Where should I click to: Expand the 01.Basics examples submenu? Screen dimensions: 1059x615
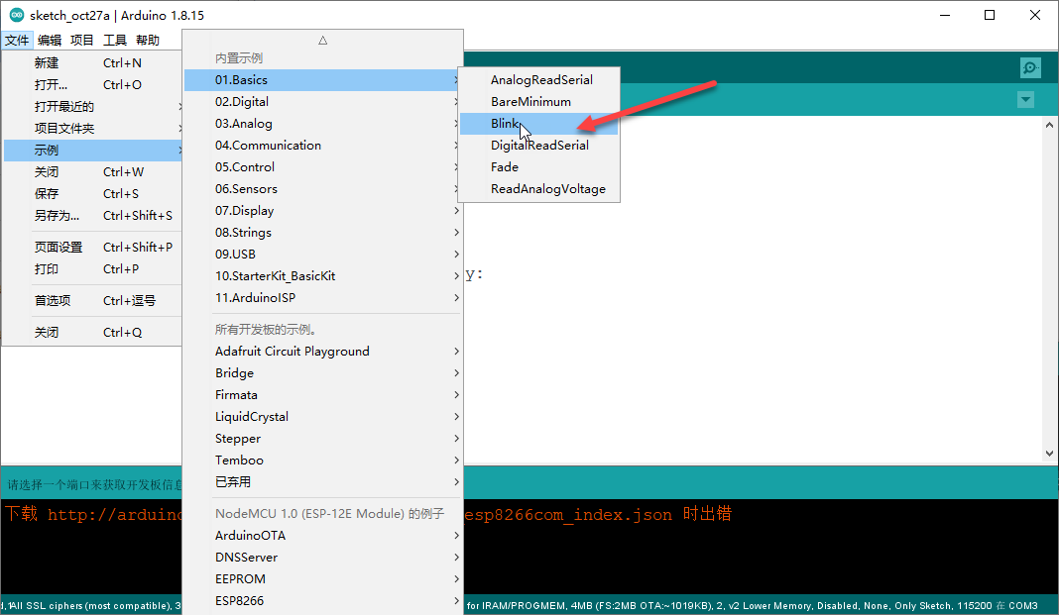click(x=323, y=79)
